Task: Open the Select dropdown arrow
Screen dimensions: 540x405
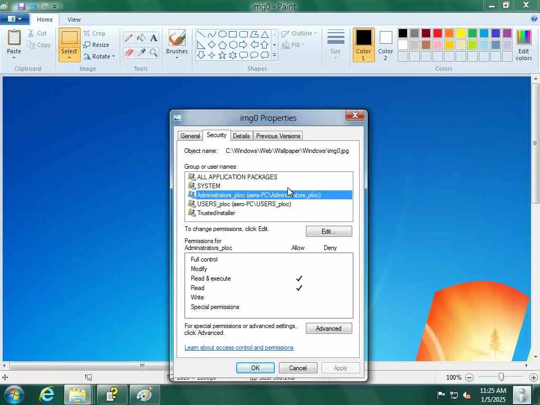Action: click(x=69, y=58)
